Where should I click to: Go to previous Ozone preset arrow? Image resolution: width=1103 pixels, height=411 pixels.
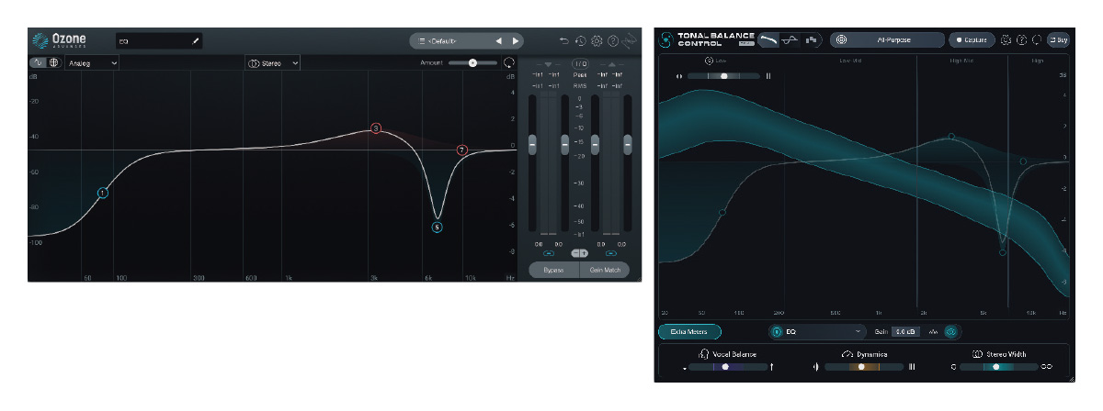coord(499,41)
